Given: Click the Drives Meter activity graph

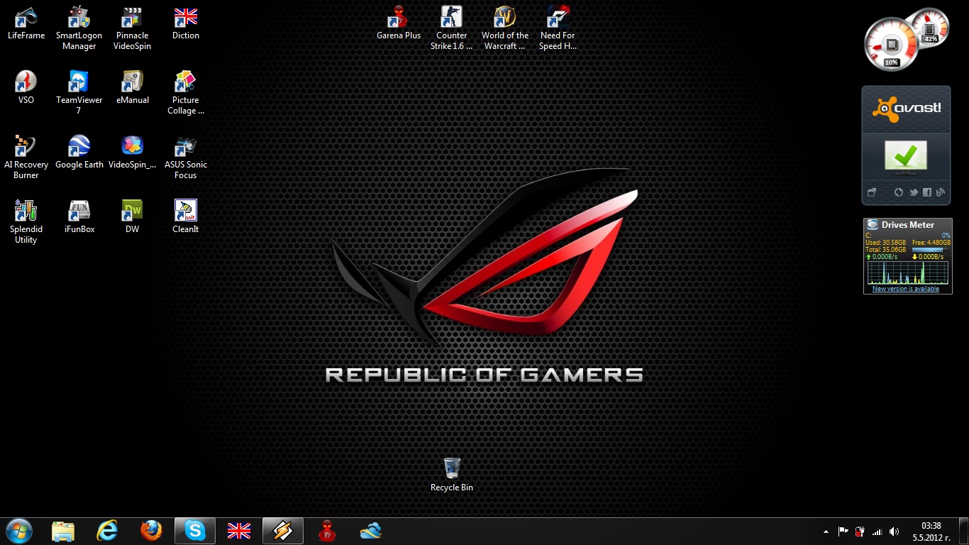Looking at the screenshot, I should coord(907,272).
